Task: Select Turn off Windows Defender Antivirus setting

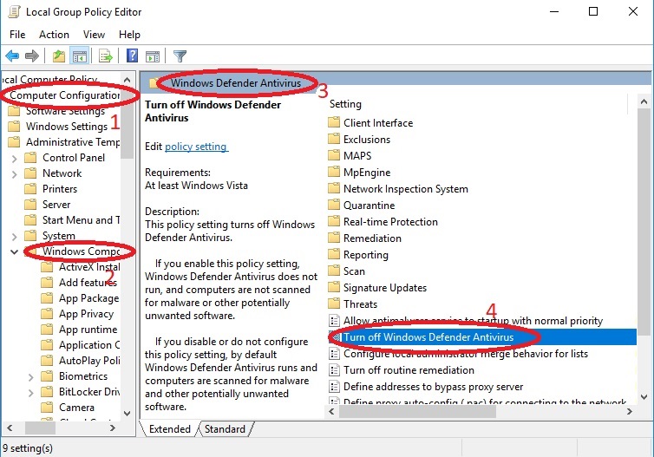Action: (x=428, y=337)
